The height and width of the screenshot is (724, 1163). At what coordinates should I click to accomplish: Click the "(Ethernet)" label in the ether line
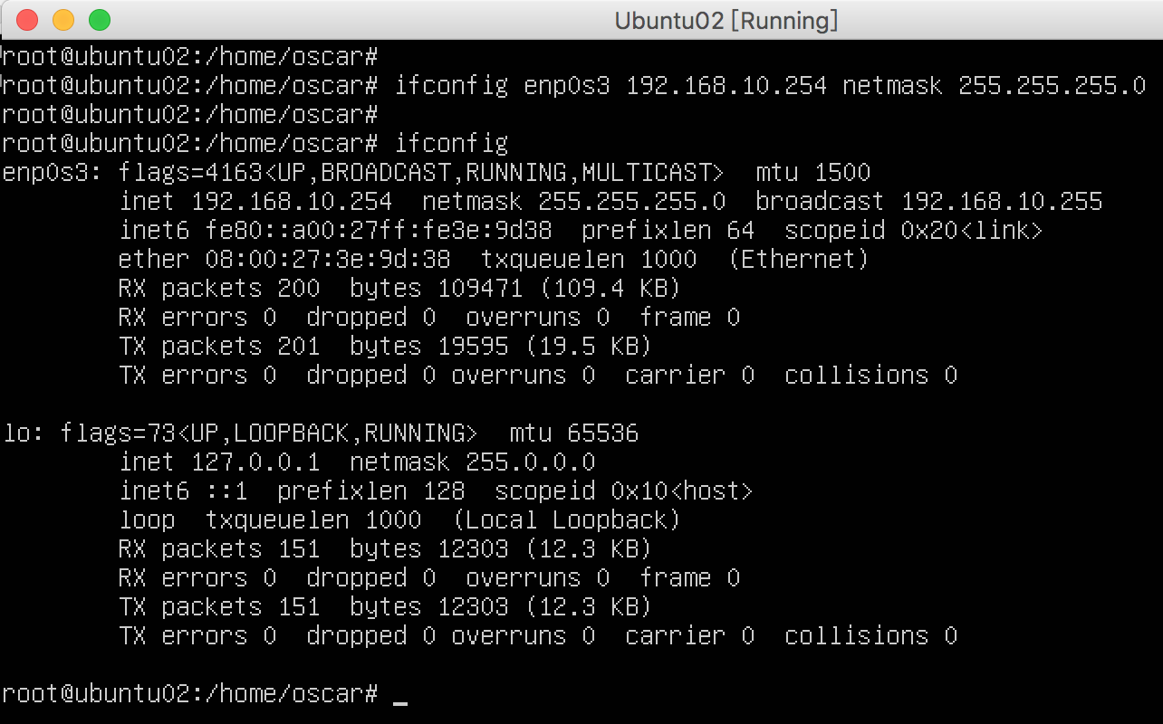click(798, 260)
